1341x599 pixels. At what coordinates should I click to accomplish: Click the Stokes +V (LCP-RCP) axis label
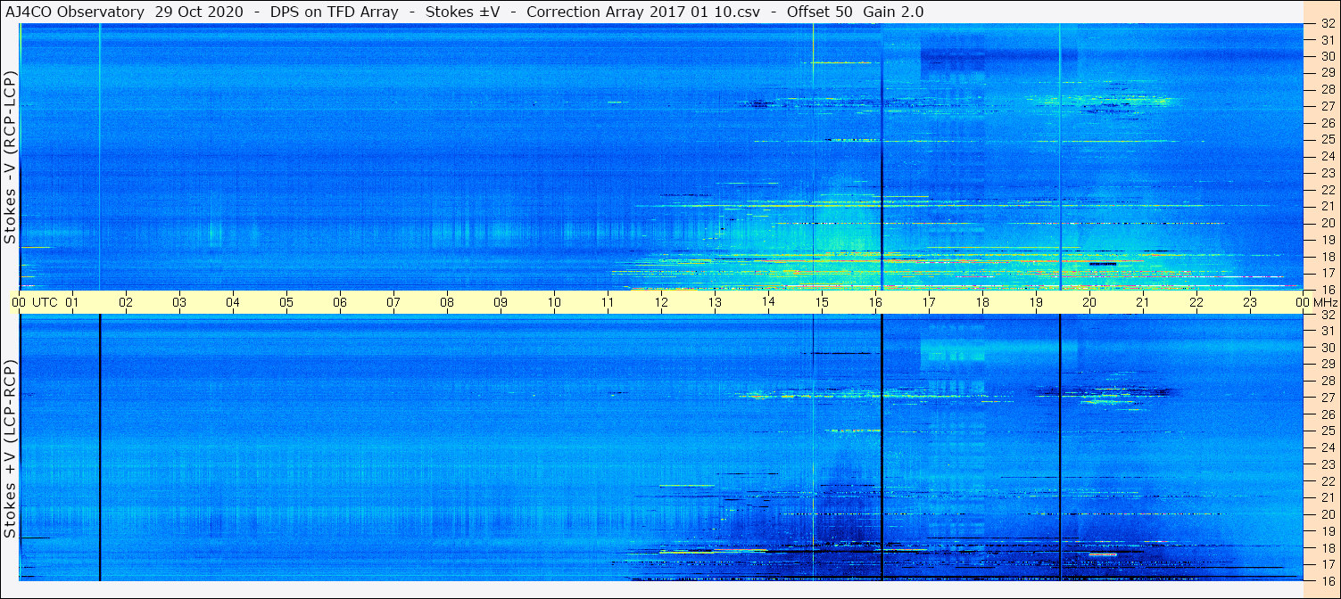tap(11, 448)
